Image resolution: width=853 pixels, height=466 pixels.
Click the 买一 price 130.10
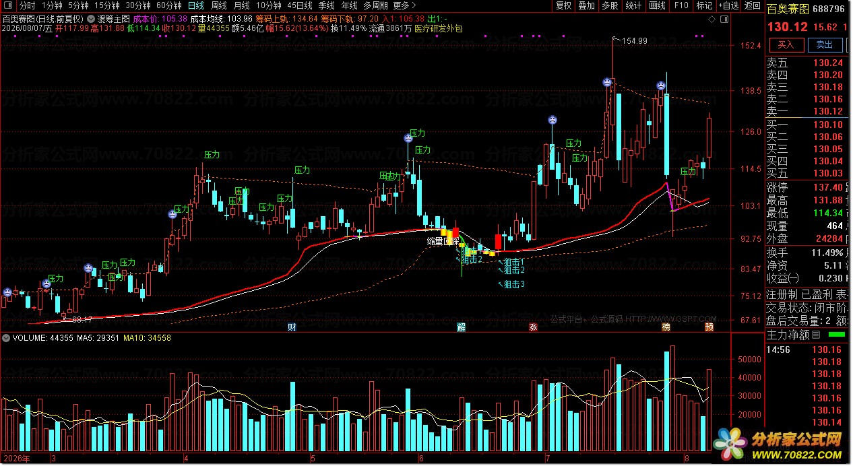point(827,125)
